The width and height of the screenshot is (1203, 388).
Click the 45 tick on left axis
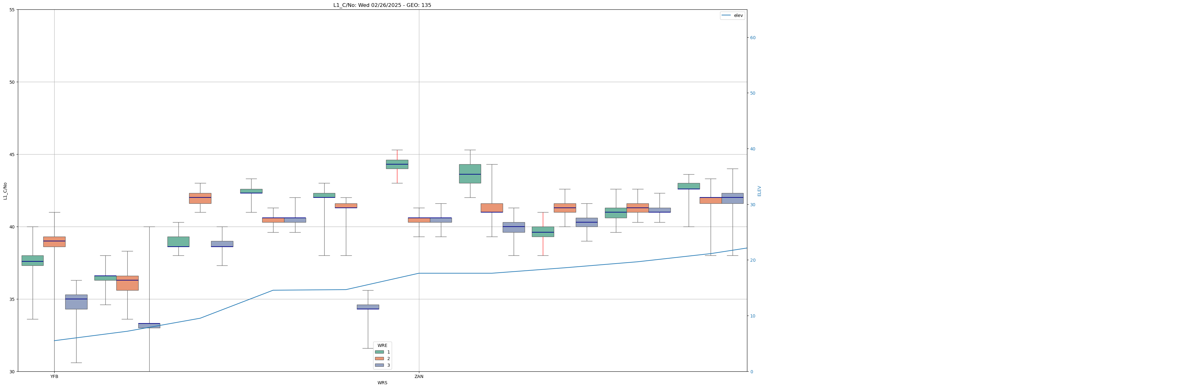click(x=12, y=155)
